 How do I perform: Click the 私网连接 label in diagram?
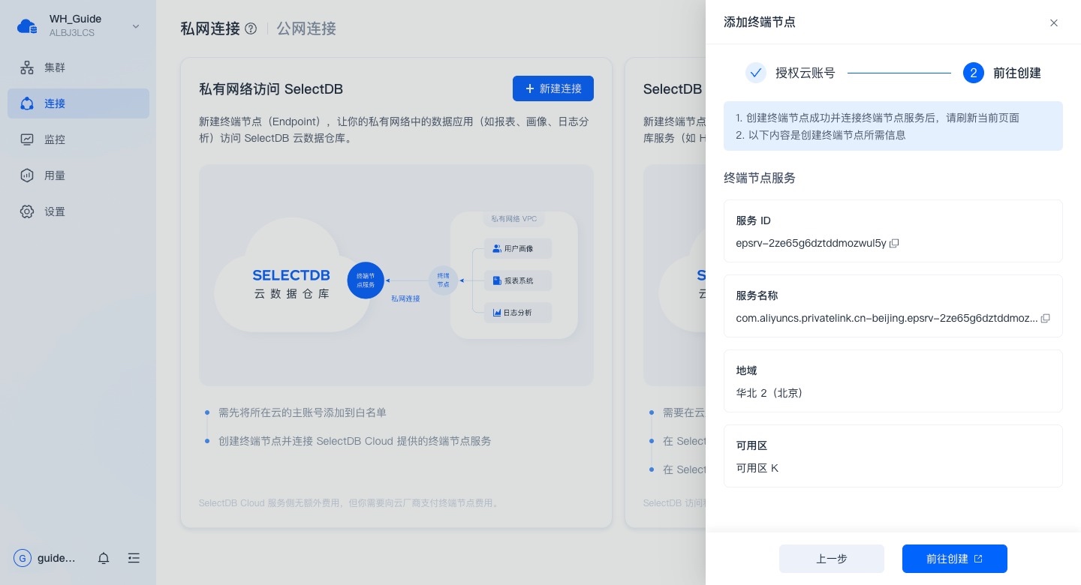405,298
